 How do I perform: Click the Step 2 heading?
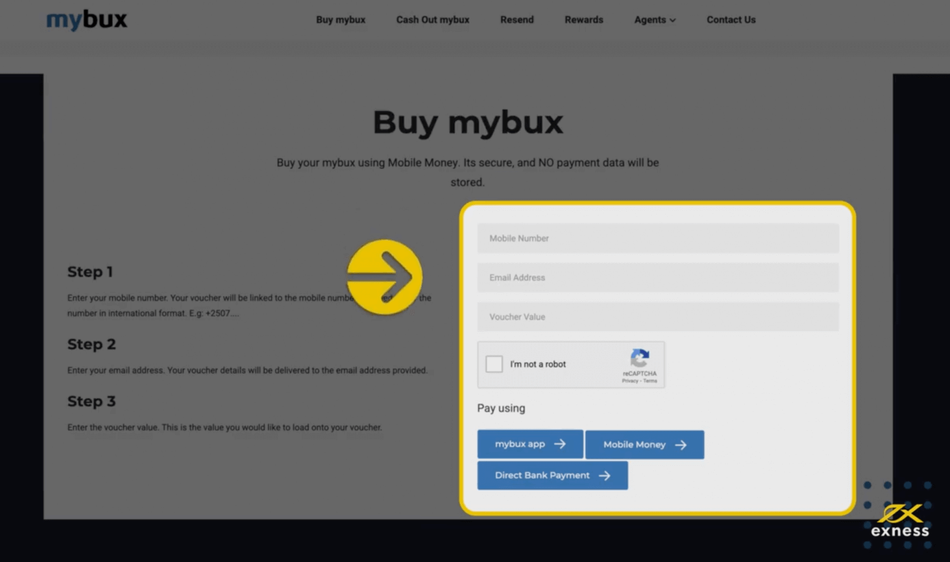(91, 345)
